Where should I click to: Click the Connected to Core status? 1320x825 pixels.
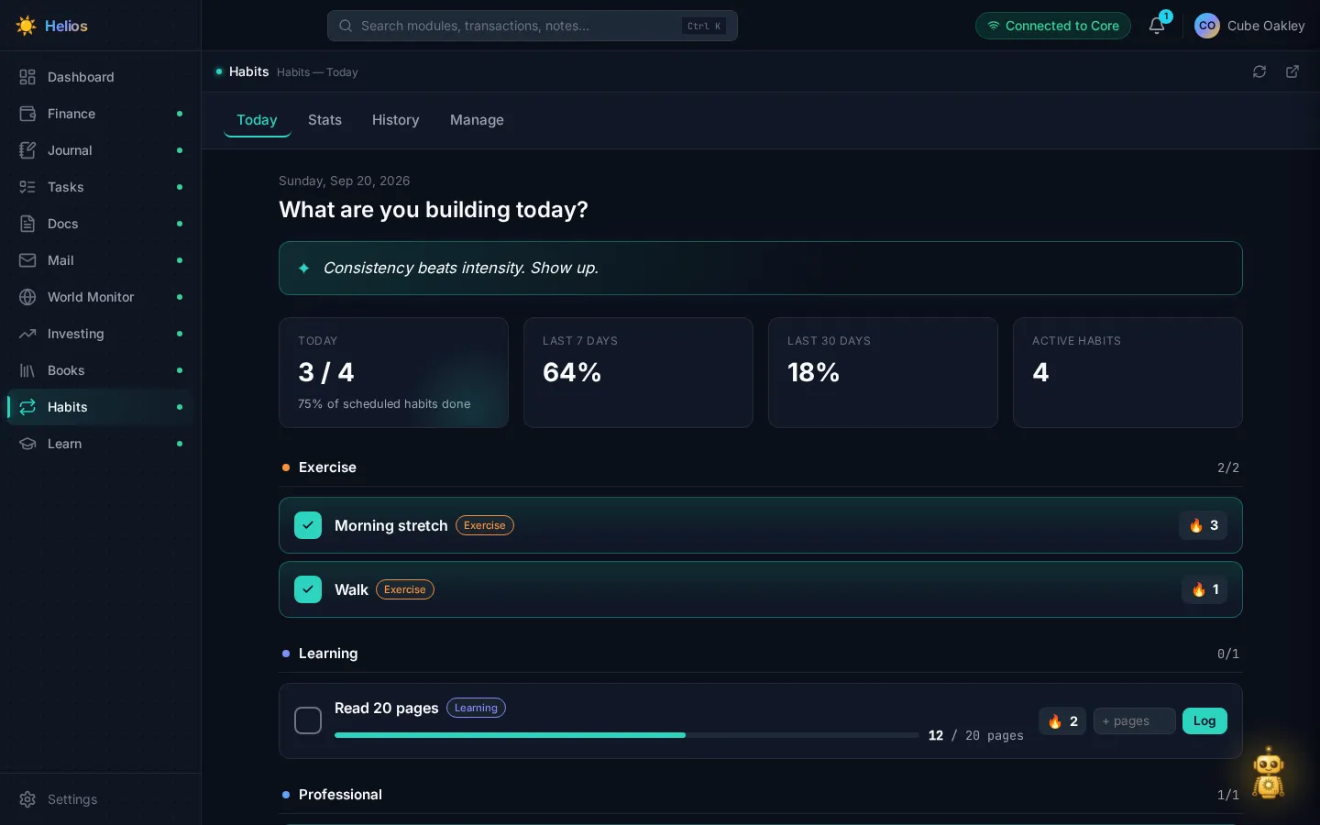1053,26
